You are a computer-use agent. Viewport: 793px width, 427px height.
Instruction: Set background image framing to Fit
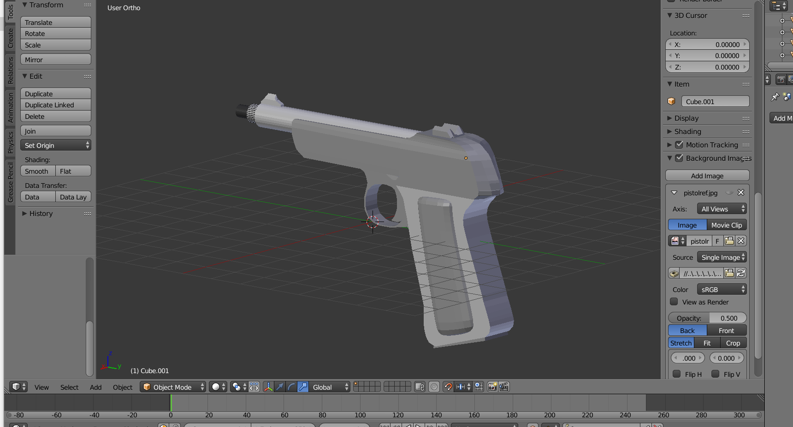pyautogui.click(x=707, y=343)
